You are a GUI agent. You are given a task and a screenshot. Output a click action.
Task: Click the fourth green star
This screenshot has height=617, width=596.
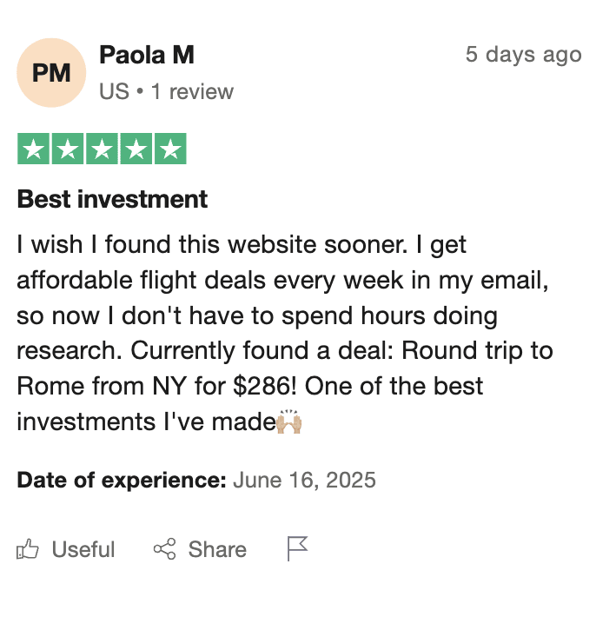coord(136,149)
